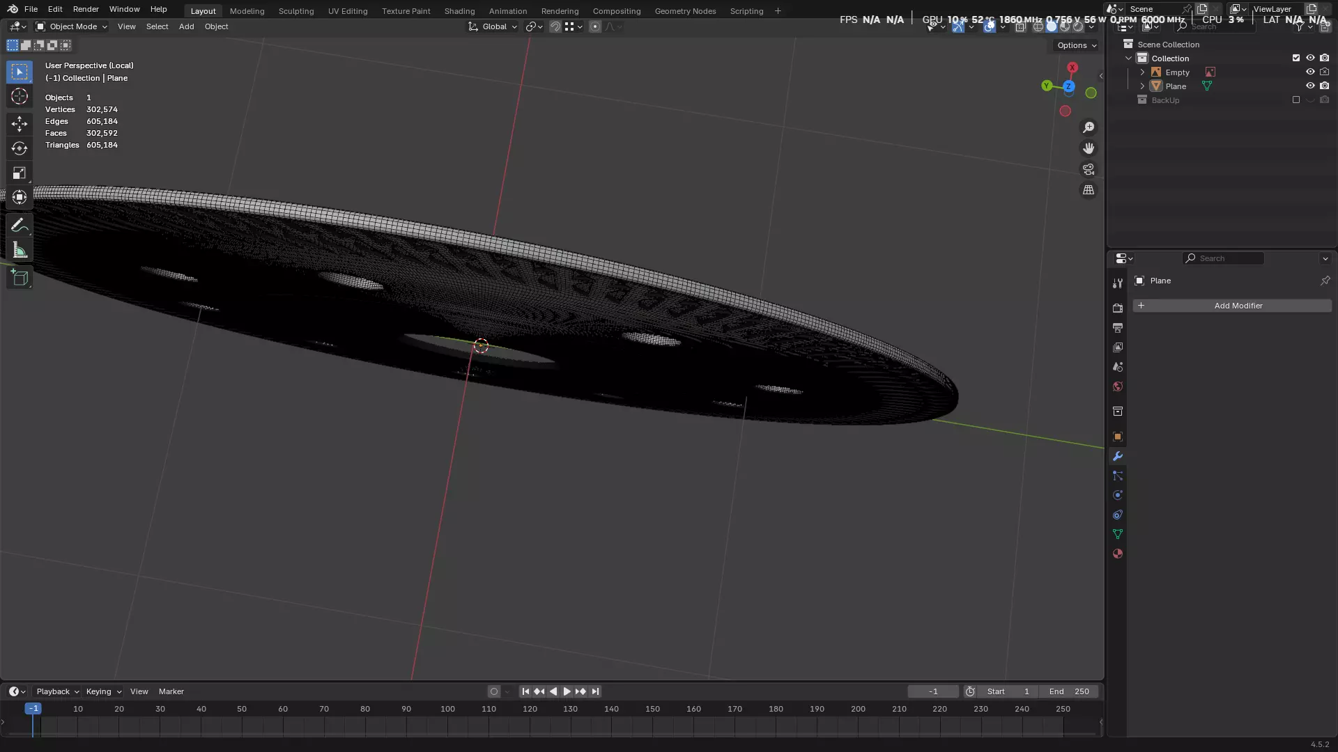Select the Transform tool
The width and height of the screenshot is (1338, 752).
20,198
